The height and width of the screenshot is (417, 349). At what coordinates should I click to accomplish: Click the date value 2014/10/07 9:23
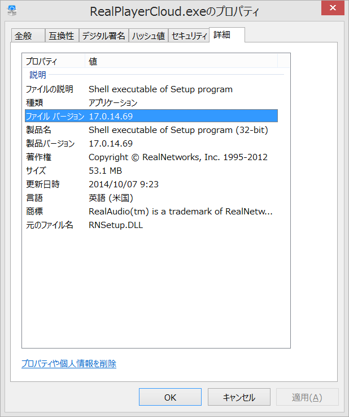coord(124,184)
